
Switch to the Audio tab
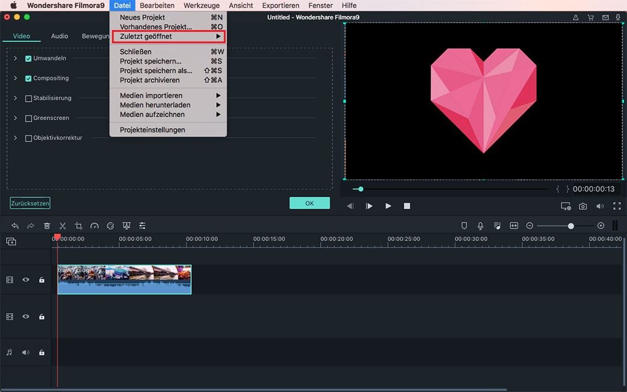coord(60,36)
